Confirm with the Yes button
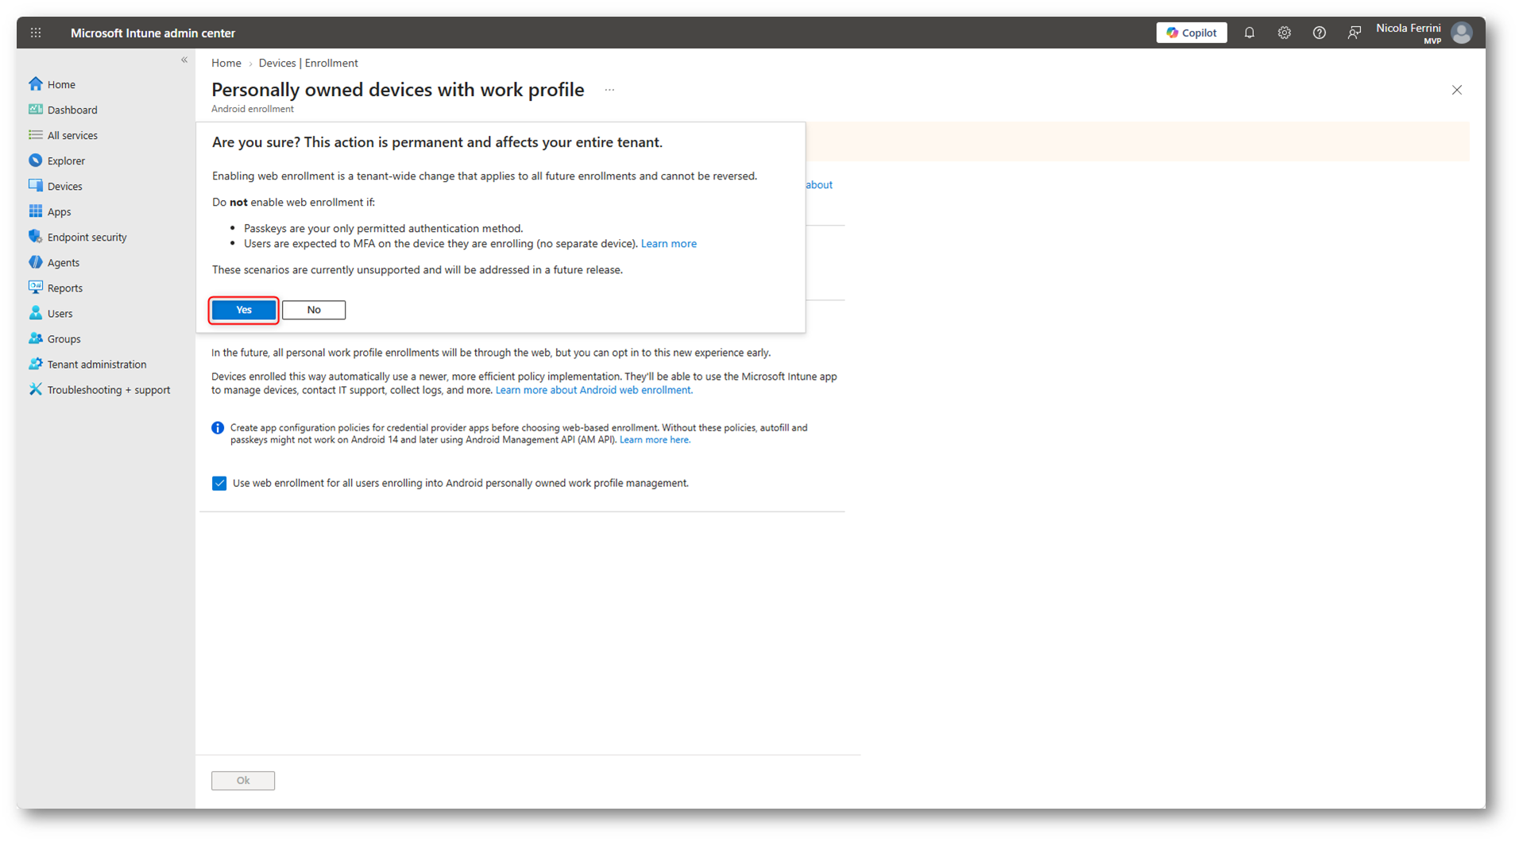Viewport: 1519px width, 842px height. click(244, 310)
